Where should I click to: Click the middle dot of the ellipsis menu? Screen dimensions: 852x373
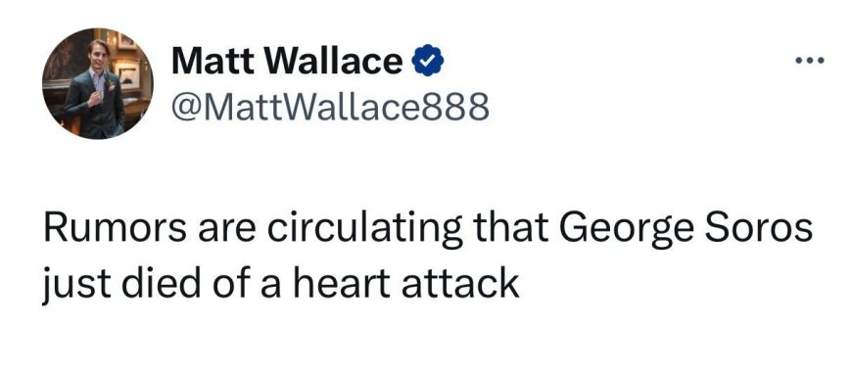pos(810,61)
